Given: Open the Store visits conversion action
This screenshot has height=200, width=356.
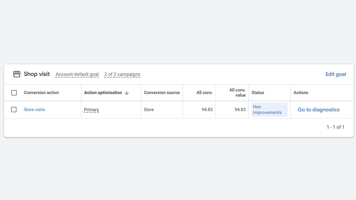Looking at the screenshot, I should coord(34,110).
